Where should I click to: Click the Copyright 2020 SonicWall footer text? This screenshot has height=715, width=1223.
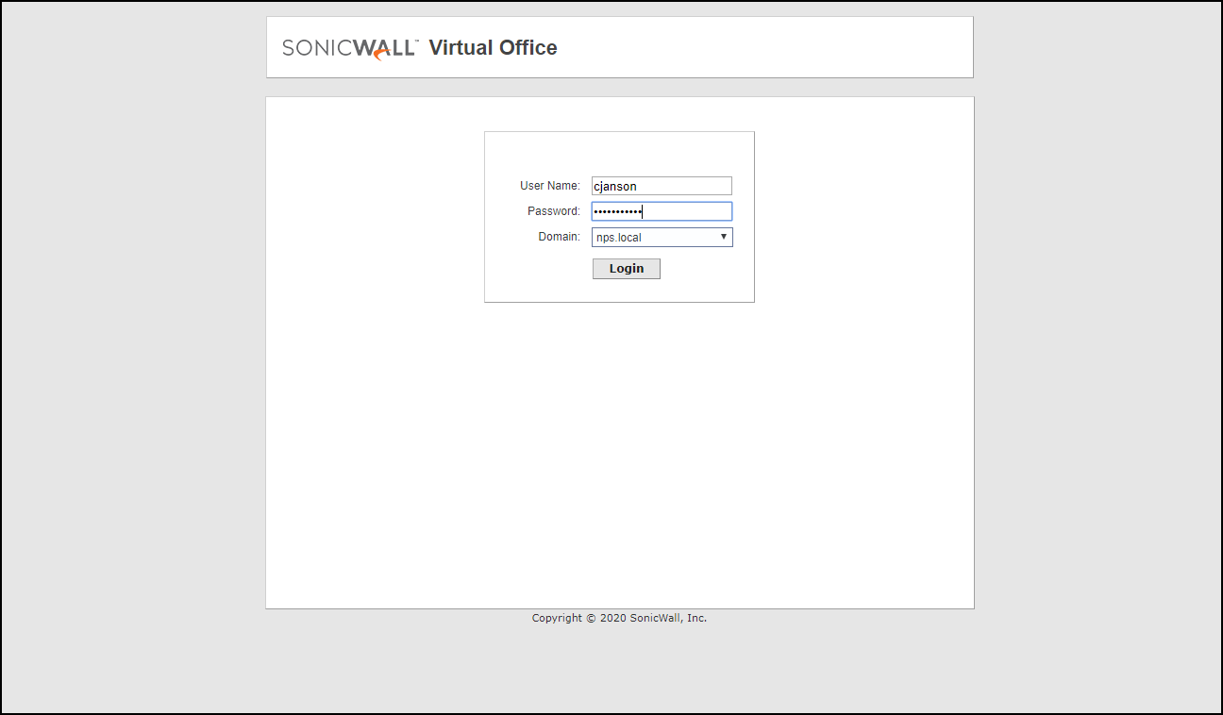[619, 618]
